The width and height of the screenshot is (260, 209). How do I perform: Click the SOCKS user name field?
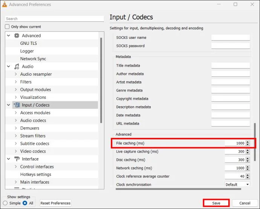tap(231, 37)
